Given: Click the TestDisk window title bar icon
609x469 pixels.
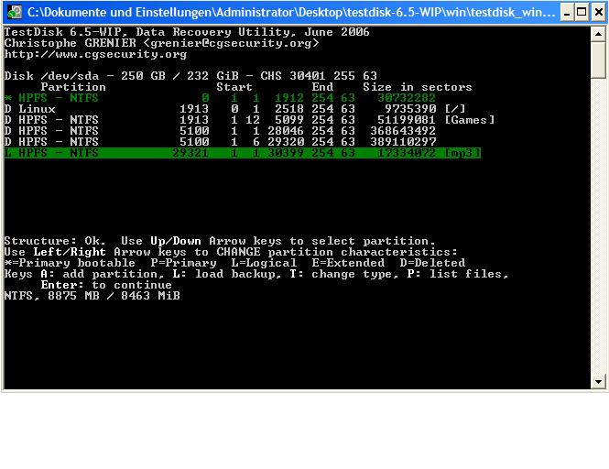Looking at the screenshot, I should click(15, 12).
